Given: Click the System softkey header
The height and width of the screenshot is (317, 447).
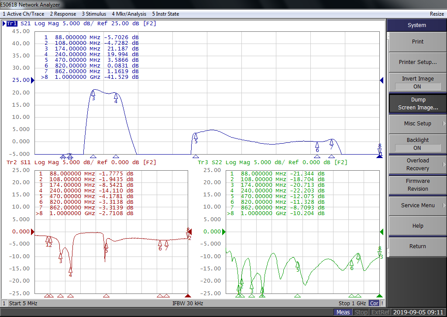Looking at the screenshot, I should click(x=416, y=25).
